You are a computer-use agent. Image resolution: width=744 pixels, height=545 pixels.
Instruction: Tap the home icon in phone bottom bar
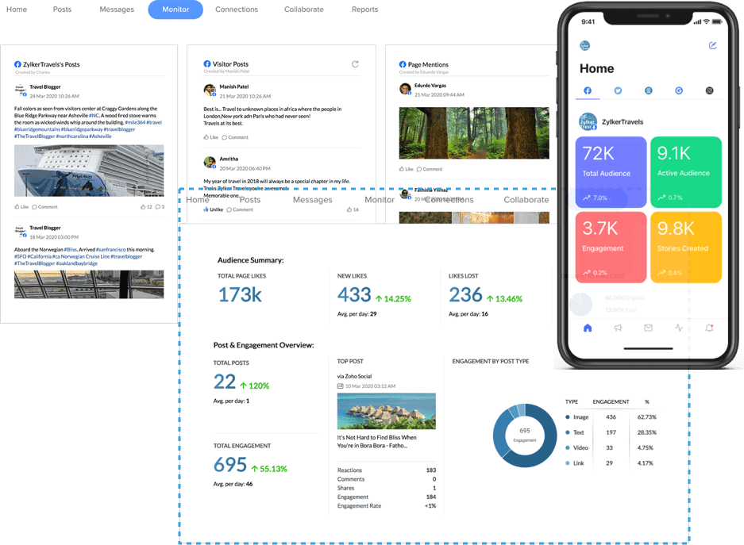coord(588,328)
